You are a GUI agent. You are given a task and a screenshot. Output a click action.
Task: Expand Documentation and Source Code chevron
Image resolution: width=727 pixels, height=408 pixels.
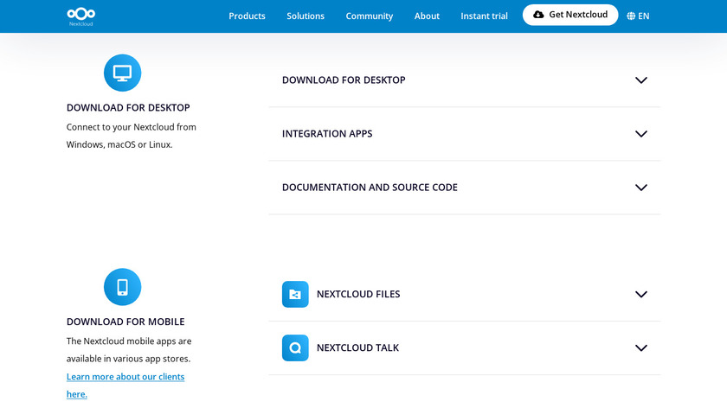641,188
